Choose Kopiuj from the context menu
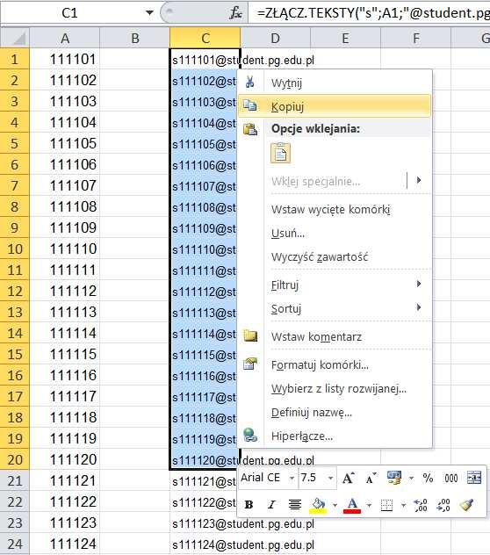The height and width of the screenshot is (555, 490). coord(335,106)
